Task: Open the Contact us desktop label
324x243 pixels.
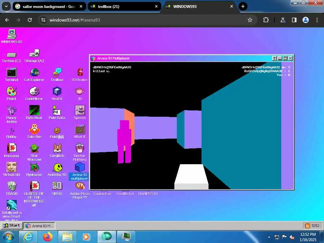Action: point(103,194)
